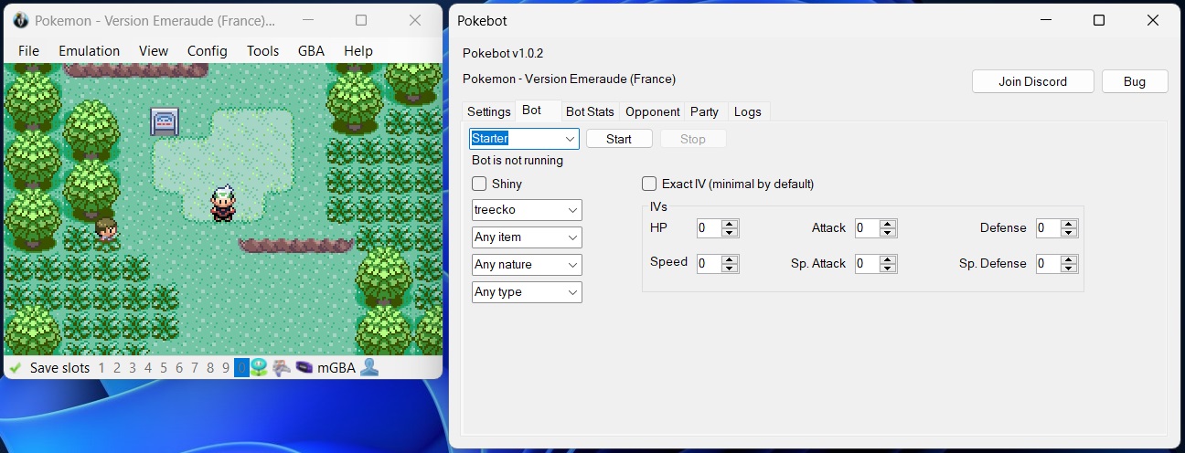Tick Exact IV checkbox
1185x453 pixels.
point(649,184)
